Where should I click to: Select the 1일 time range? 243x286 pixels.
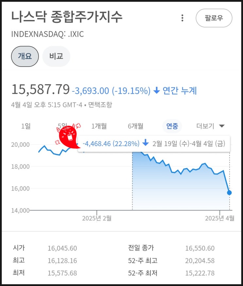pos(26,126)
